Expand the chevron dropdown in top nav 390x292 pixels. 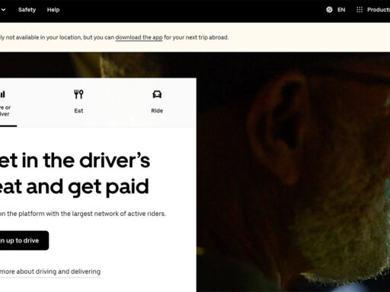pos(3,10)
